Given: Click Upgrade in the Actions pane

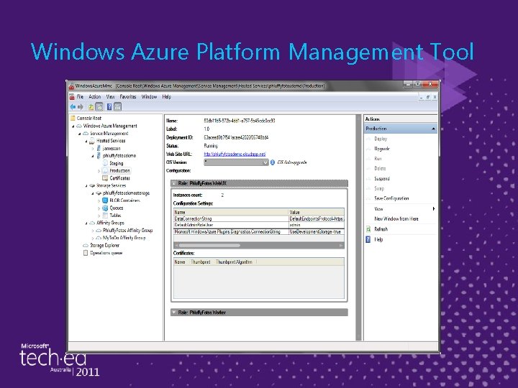Looking at the screenshot, I should 382,149.
